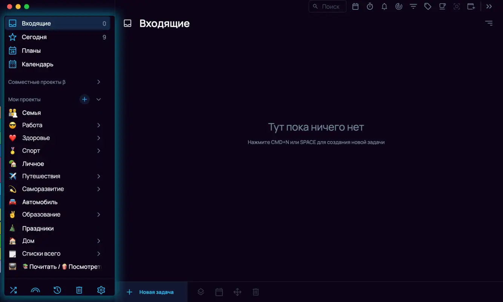Click the radar focus icon in toolbar
Screen dimensions: 503x302
click(399, 6)
